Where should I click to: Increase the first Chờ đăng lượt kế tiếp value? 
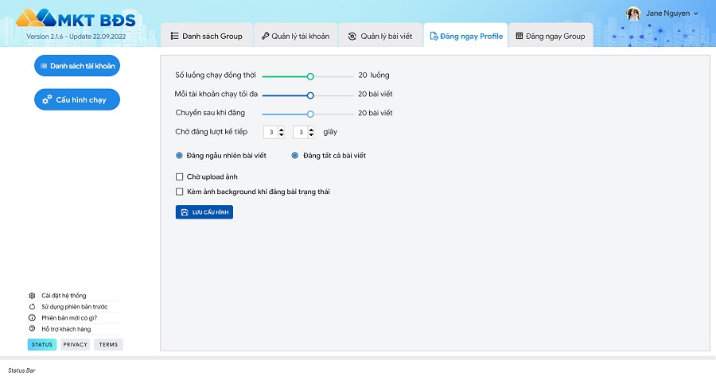point(282,130)
